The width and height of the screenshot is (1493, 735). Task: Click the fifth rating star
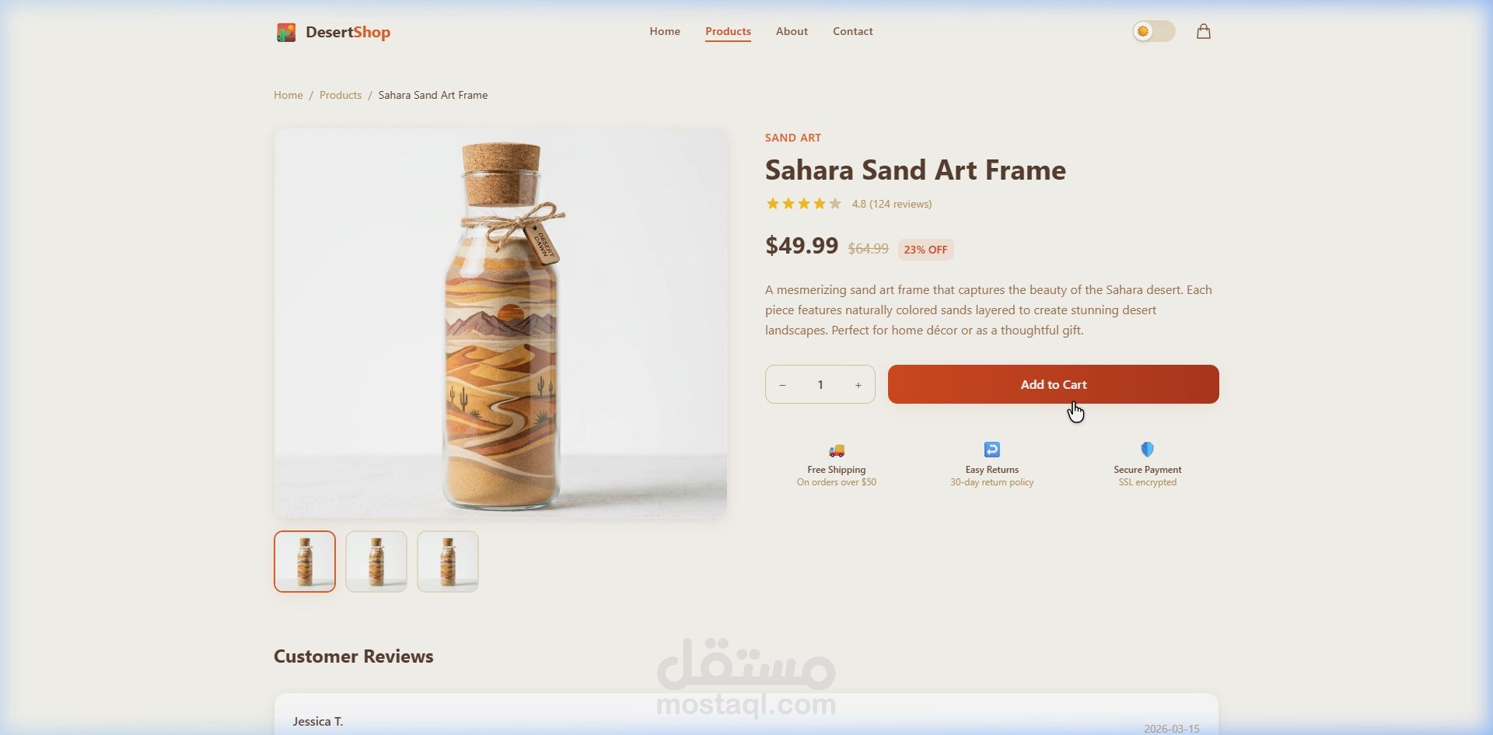[x=835, y=204]
